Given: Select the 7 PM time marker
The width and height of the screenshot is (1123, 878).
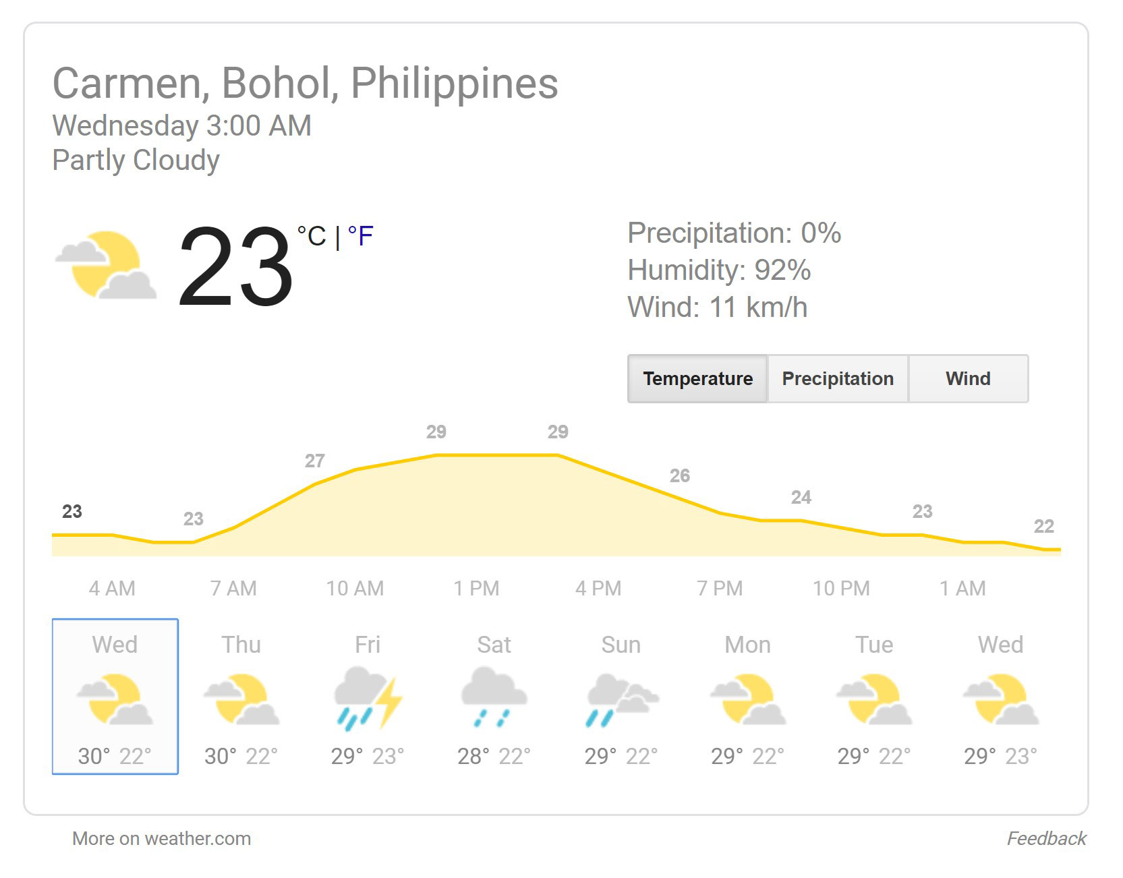Looking at the screenshot, I should (x=720, y=589).
